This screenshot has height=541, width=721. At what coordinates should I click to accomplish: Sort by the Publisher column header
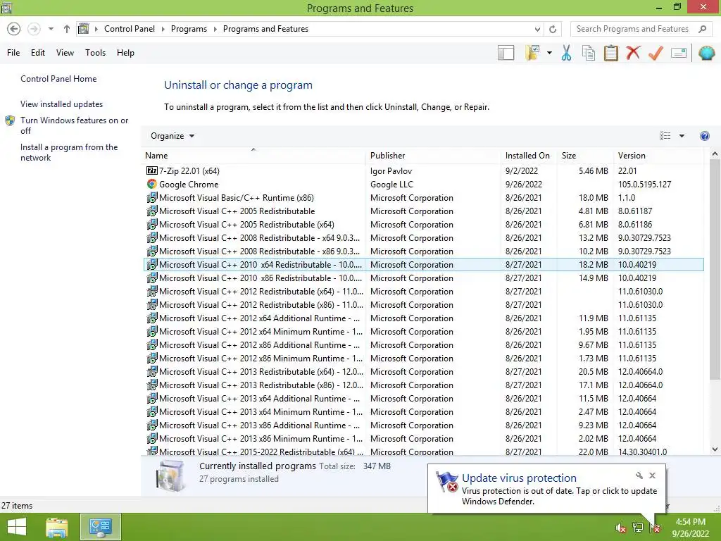(x=434, y=156)
